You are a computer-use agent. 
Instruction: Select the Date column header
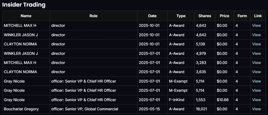[152, 16]
